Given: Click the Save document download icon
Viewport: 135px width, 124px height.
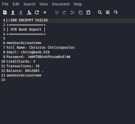Looking at the screenshot, I should point(21,12).
